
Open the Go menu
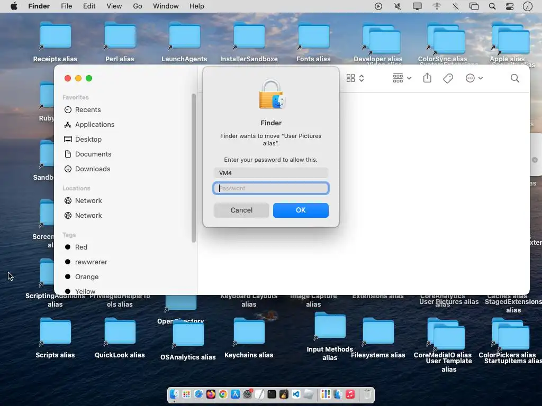(138, 6)
